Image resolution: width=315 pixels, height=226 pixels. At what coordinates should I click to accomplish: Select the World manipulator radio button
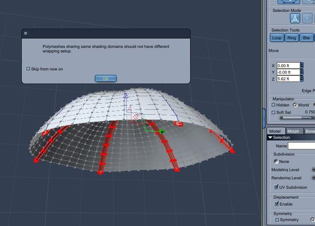pos(295,105)
